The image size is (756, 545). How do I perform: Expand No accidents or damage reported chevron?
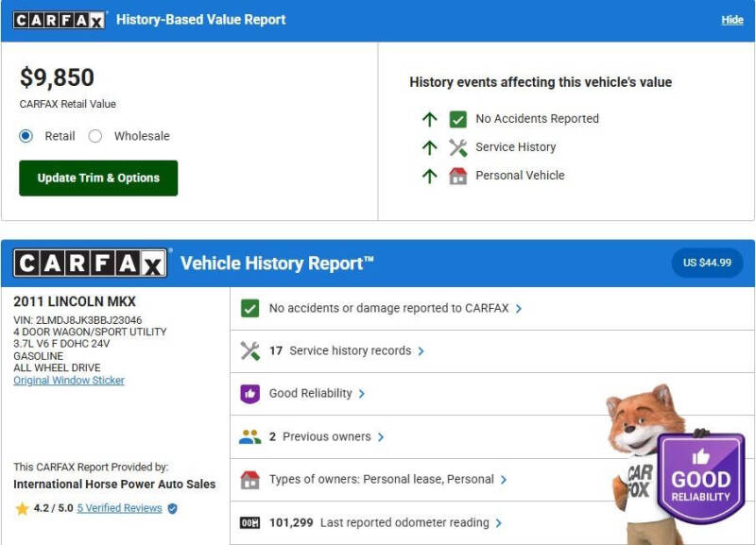click(519, 309)
